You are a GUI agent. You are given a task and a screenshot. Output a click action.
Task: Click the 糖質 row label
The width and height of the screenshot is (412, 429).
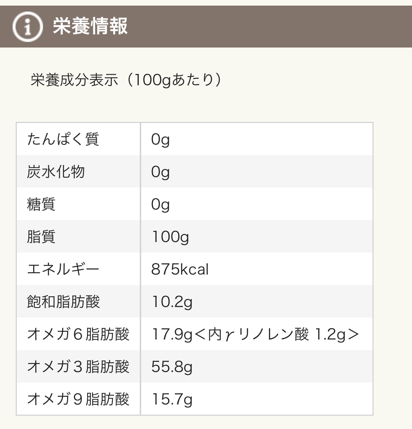[41, 204]
